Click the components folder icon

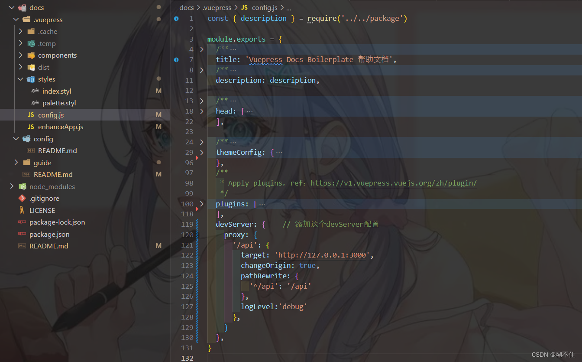pyautogui.click(x=31, y=55)
